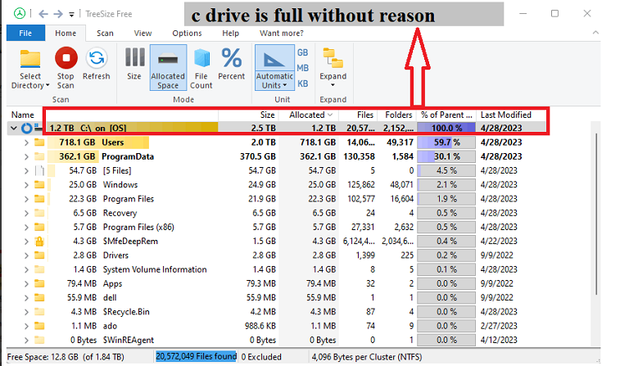Click the Users percent bar 59.7 %

coord(445,142)
